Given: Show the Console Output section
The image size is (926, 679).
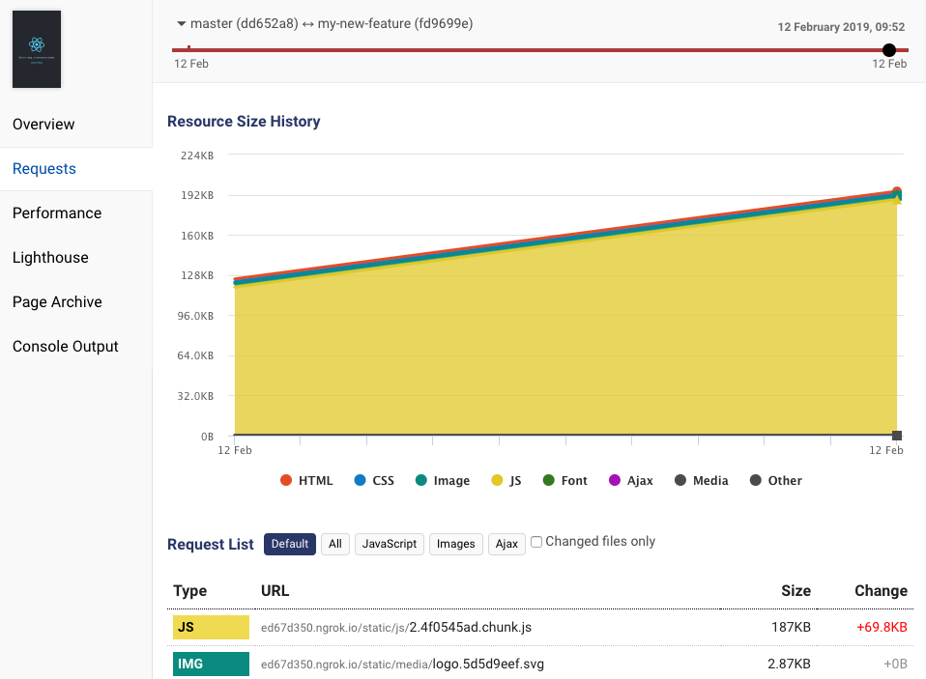Looking at the screenshot, I should pyautogui.click(x=66, y=347).
